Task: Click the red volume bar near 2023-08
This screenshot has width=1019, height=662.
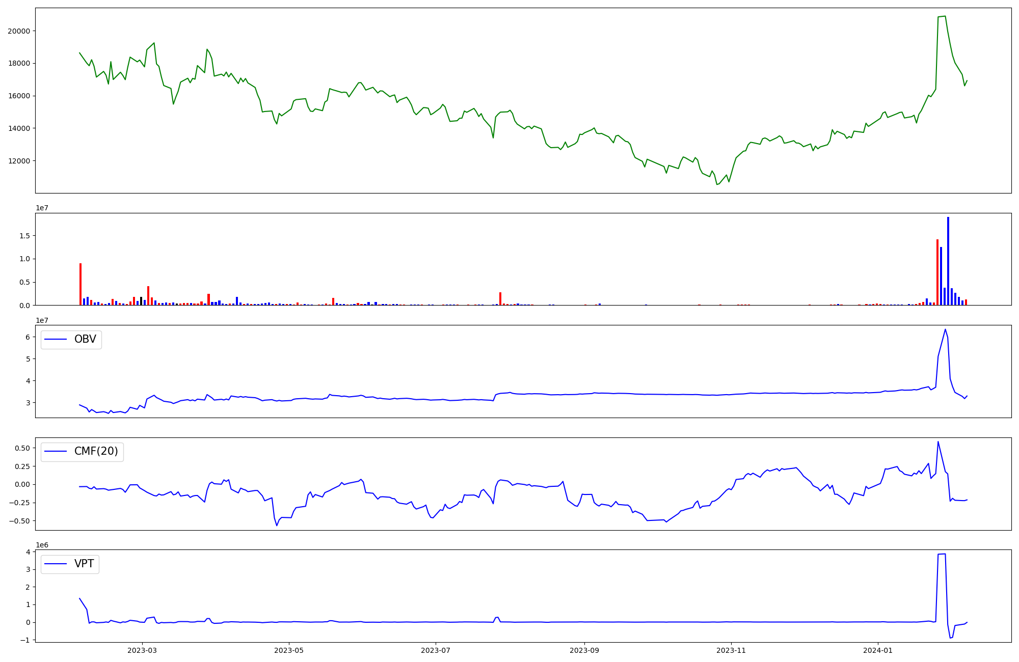Action: coord(500,298)
